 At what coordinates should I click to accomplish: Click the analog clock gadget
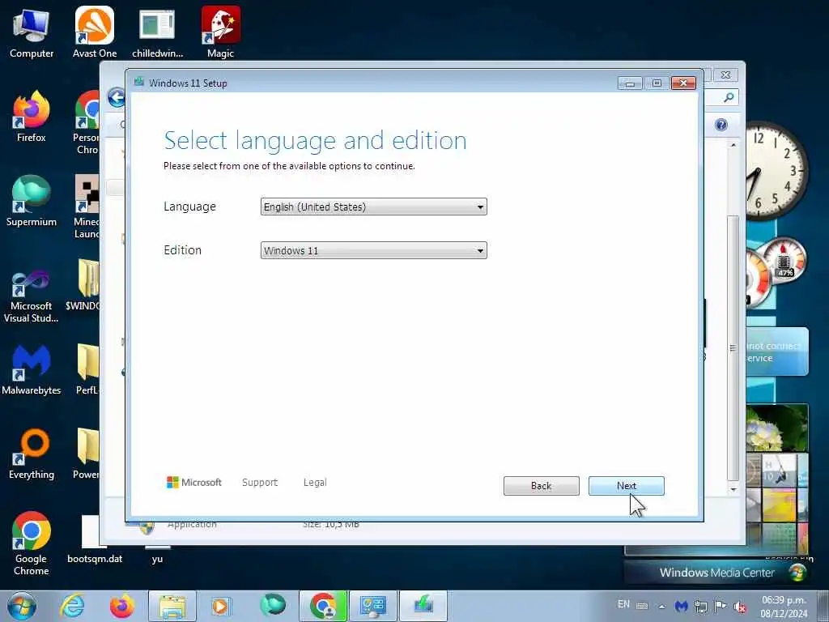(x=777, y=172)
